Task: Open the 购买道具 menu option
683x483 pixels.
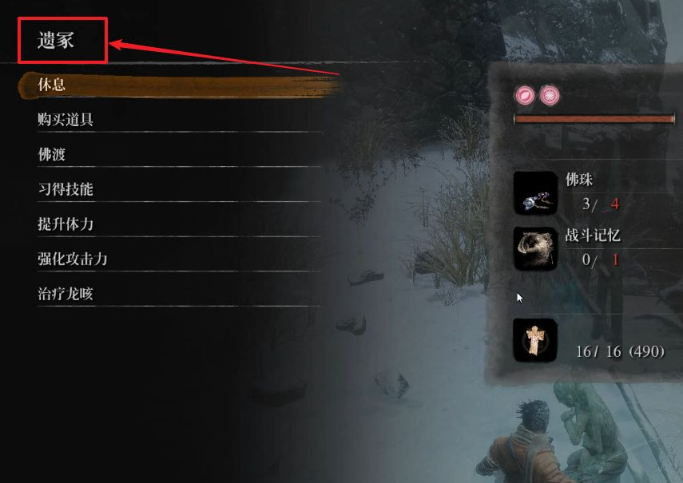Action: click(x=180, y=119)
